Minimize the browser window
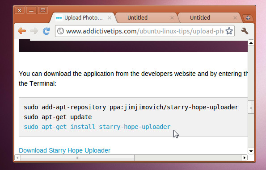 point(31,10)
